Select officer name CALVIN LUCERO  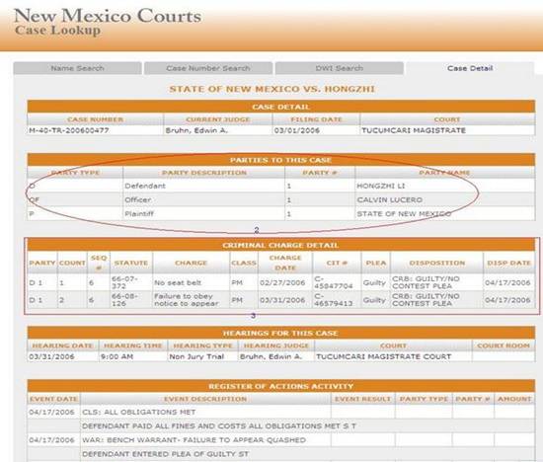[x=390, y=199]
